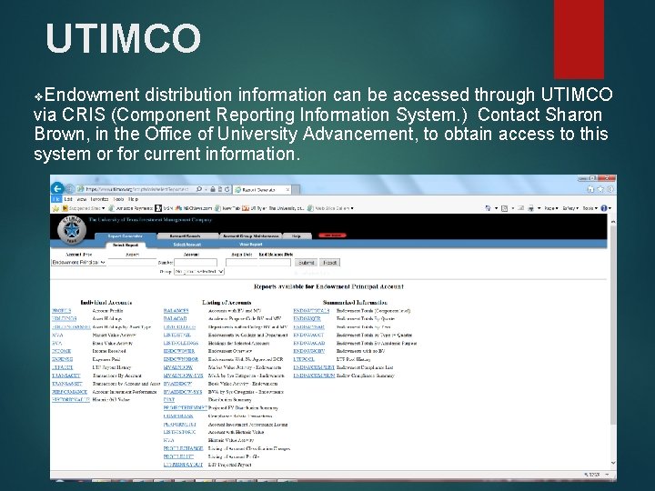Click the security lock icon in address bar
Screen dimensions: 655x491
pos(213,189)
